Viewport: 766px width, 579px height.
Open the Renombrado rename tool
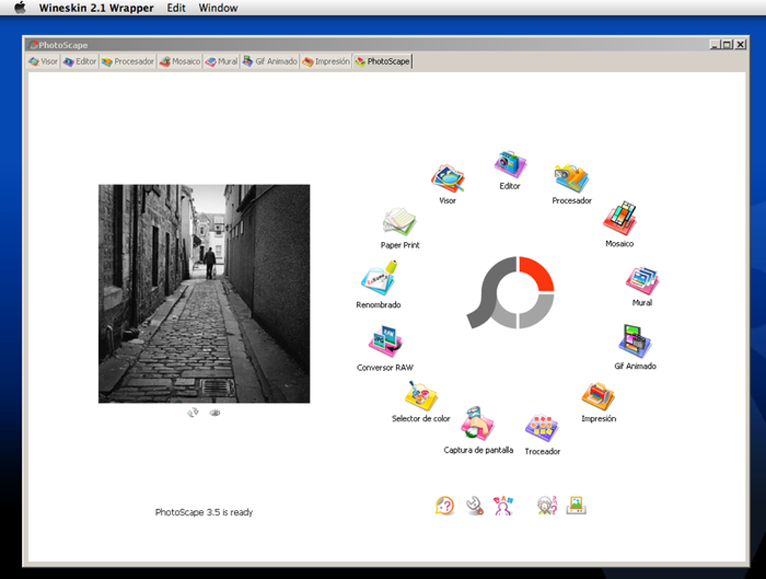pyautogui.click(x=379, y=278)
